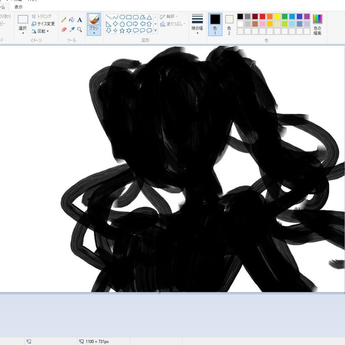Screen dimensions: 345x345
Task: Select the Color picker eyedropper tool
Action: tap(72, 29)
